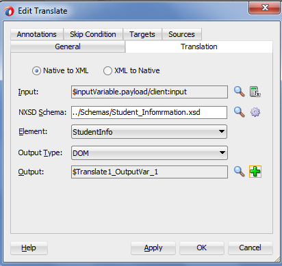
Task: Open the Skip Condition tab
Action: point(93,34)
